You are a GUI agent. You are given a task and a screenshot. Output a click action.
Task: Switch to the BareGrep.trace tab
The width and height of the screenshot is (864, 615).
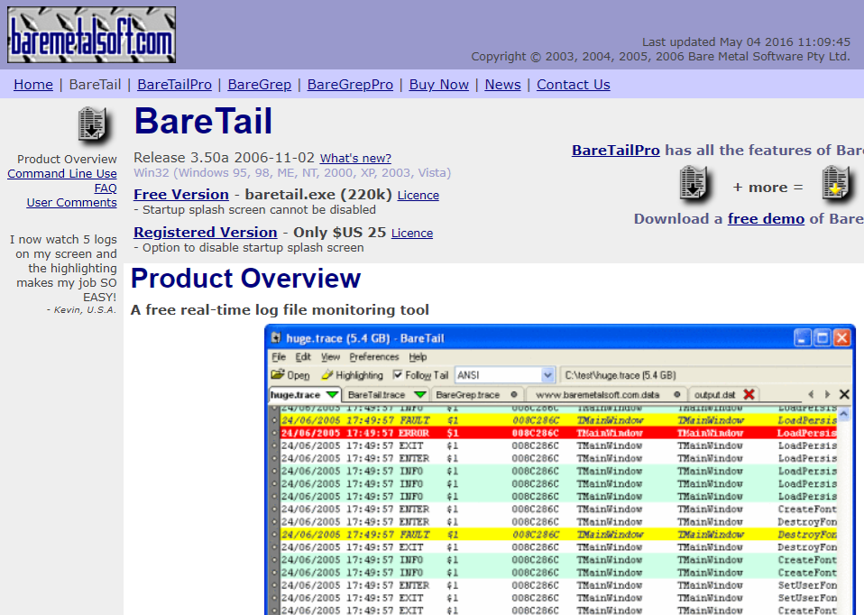point(476,395)
